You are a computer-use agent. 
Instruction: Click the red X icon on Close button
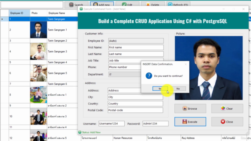point(223,122)
